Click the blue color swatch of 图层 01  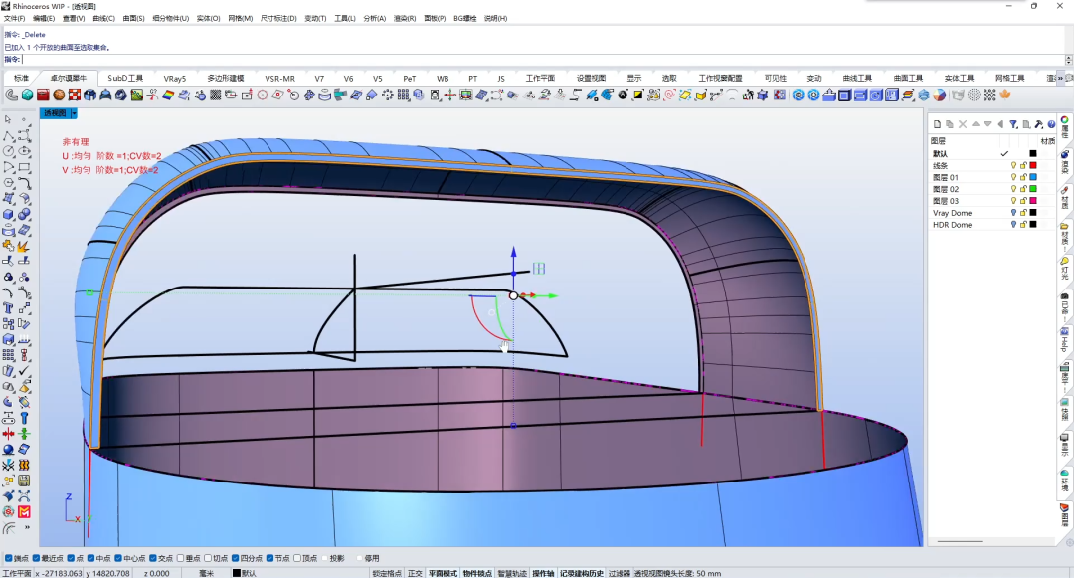pyautogui.click(x=1033, y=177)
